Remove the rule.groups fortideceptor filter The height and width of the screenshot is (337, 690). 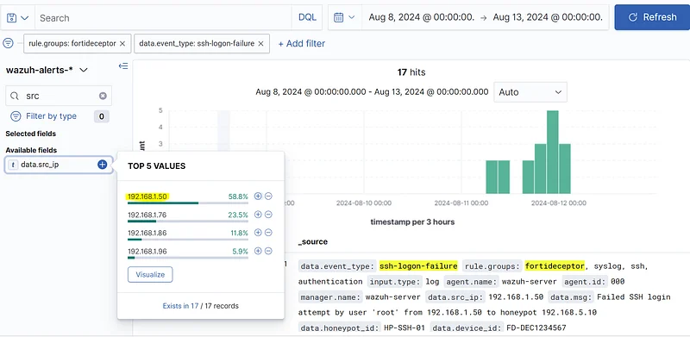coord(122,44)
